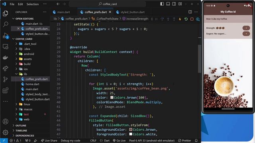The image size is (255, 143).
Task: Trigger Flutter Hot Reload lightning icon
Action: pos(180,19)
